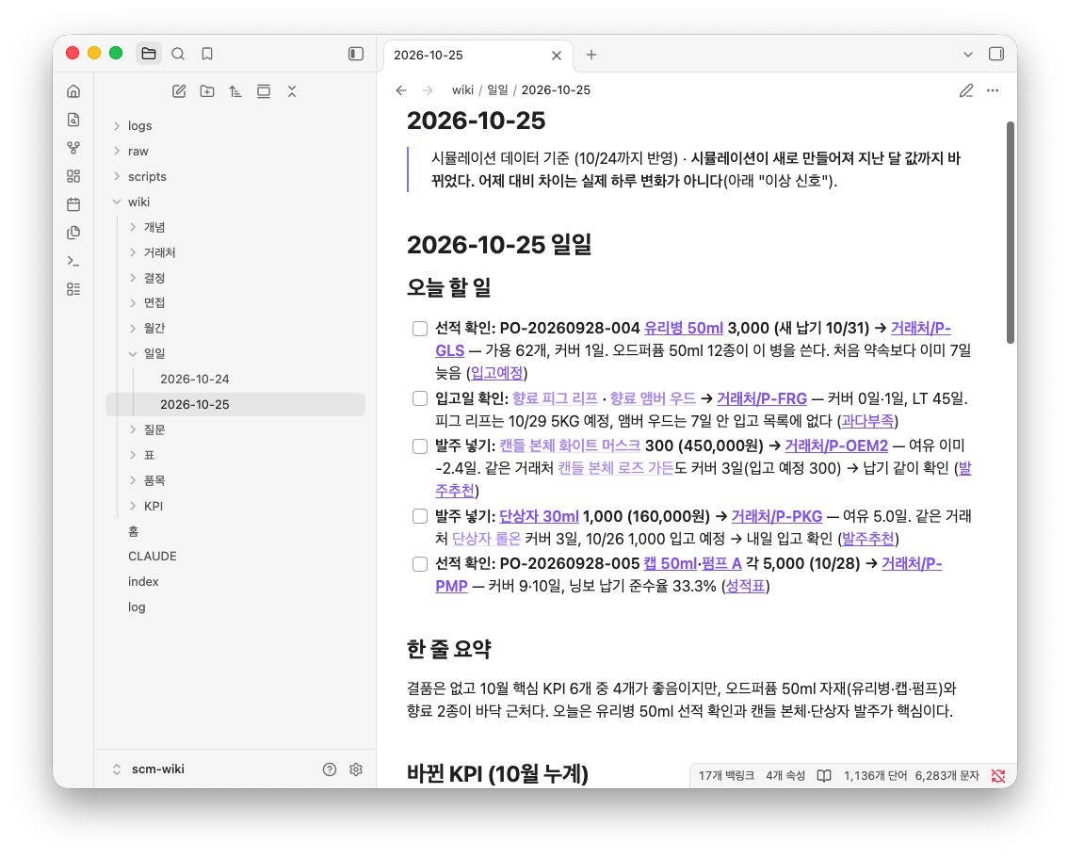The height and width of the screenshot is (858, 1068).
Task: Open the vault help icon
Action: pyautogui.click(x=330, y=769)
